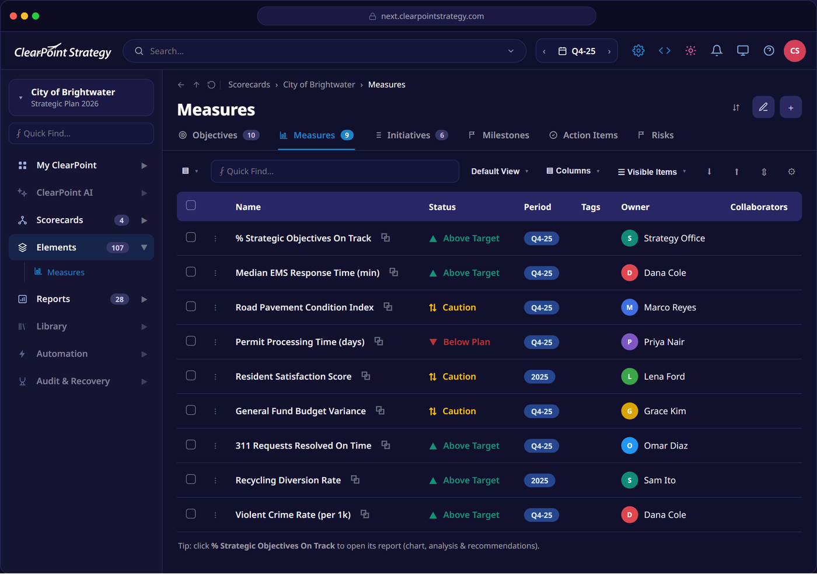Open the list layout icon dropdown

tap(190, 171)
